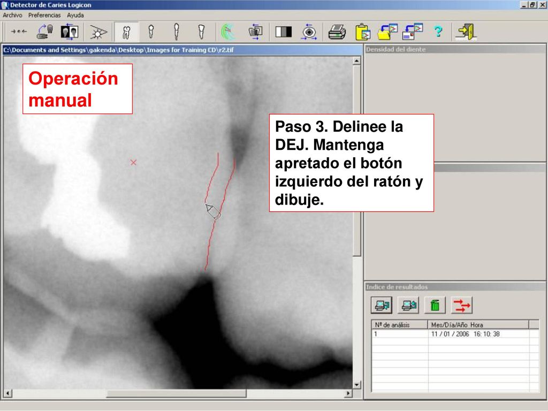Screen dimensions: 548x411
Task: Click the folder with blue arrows icon
Action: click(255, 32)
